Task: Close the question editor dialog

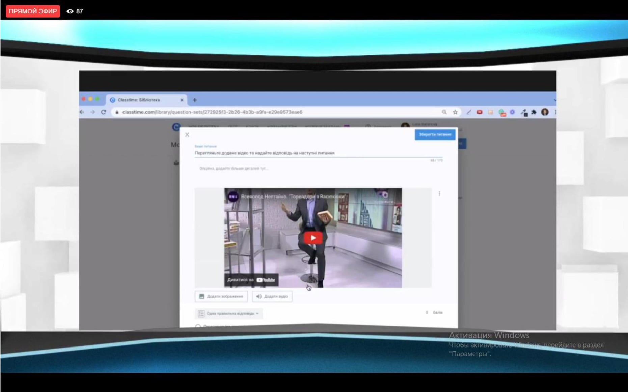Action: (187, 135)
